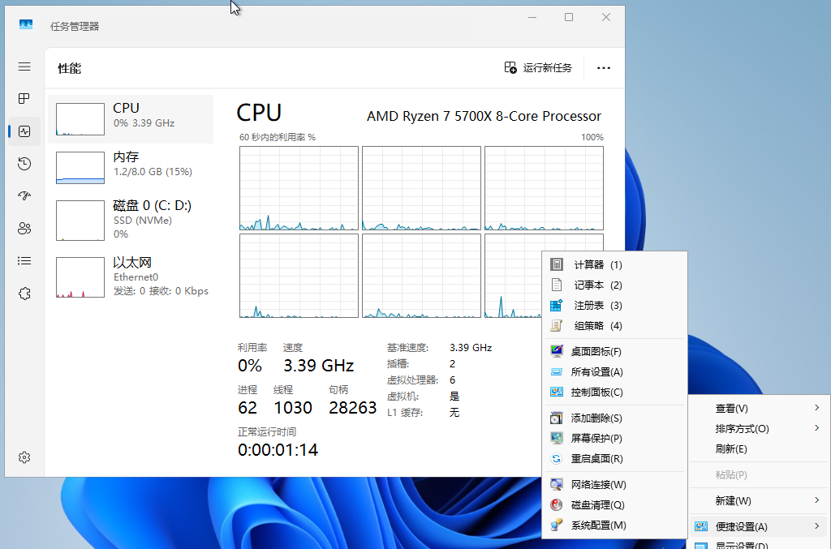831x549 pixels.
Task: Open App history icon in sidebar
Action: click(24, 164)
